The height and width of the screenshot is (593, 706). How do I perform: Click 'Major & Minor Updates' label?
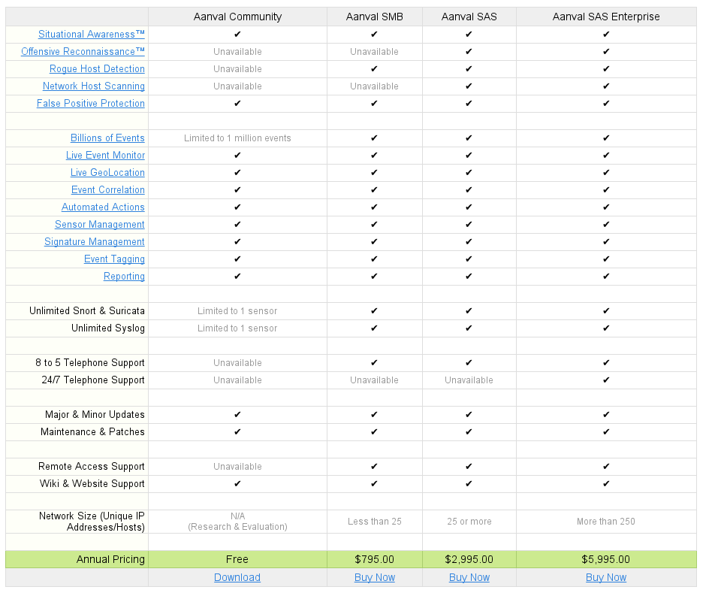click(95, 415)
